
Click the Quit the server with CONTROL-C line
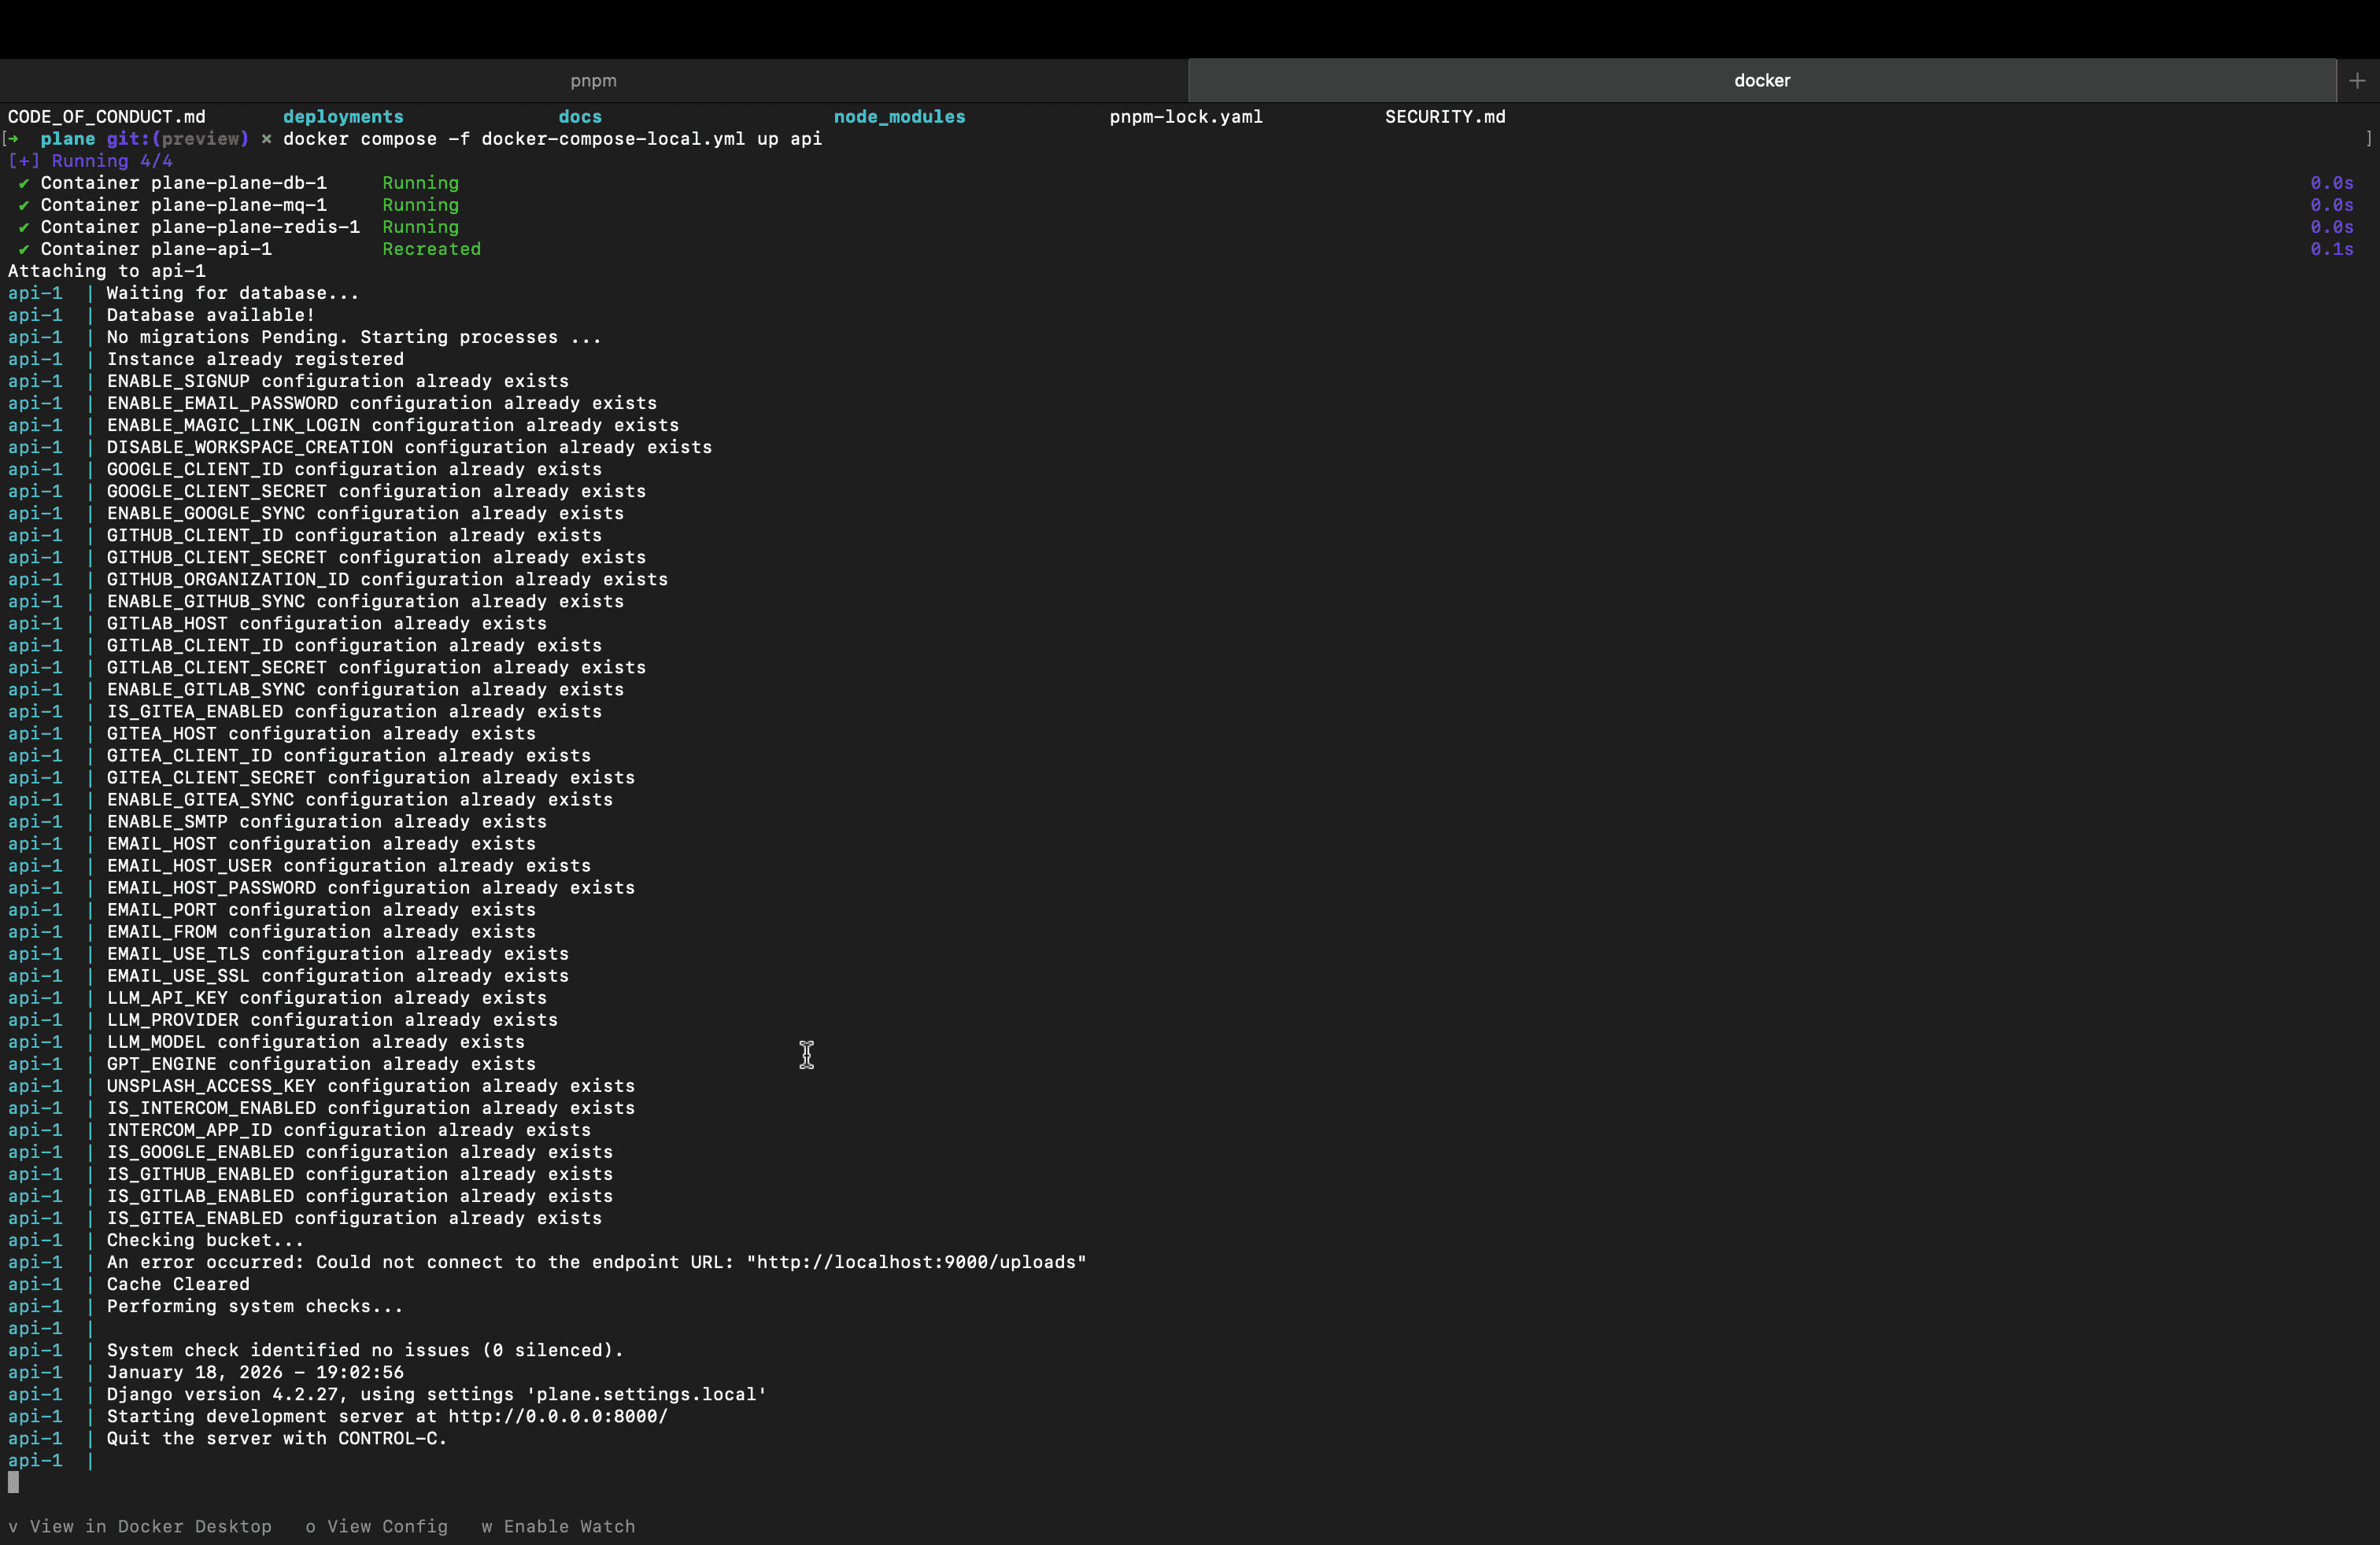pyautogui.click(x=276, y=1438)
